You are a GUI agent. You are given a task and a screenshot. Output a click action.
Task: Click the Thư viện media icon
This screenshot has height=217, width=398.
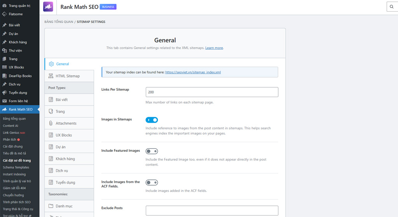pos(4,50)
